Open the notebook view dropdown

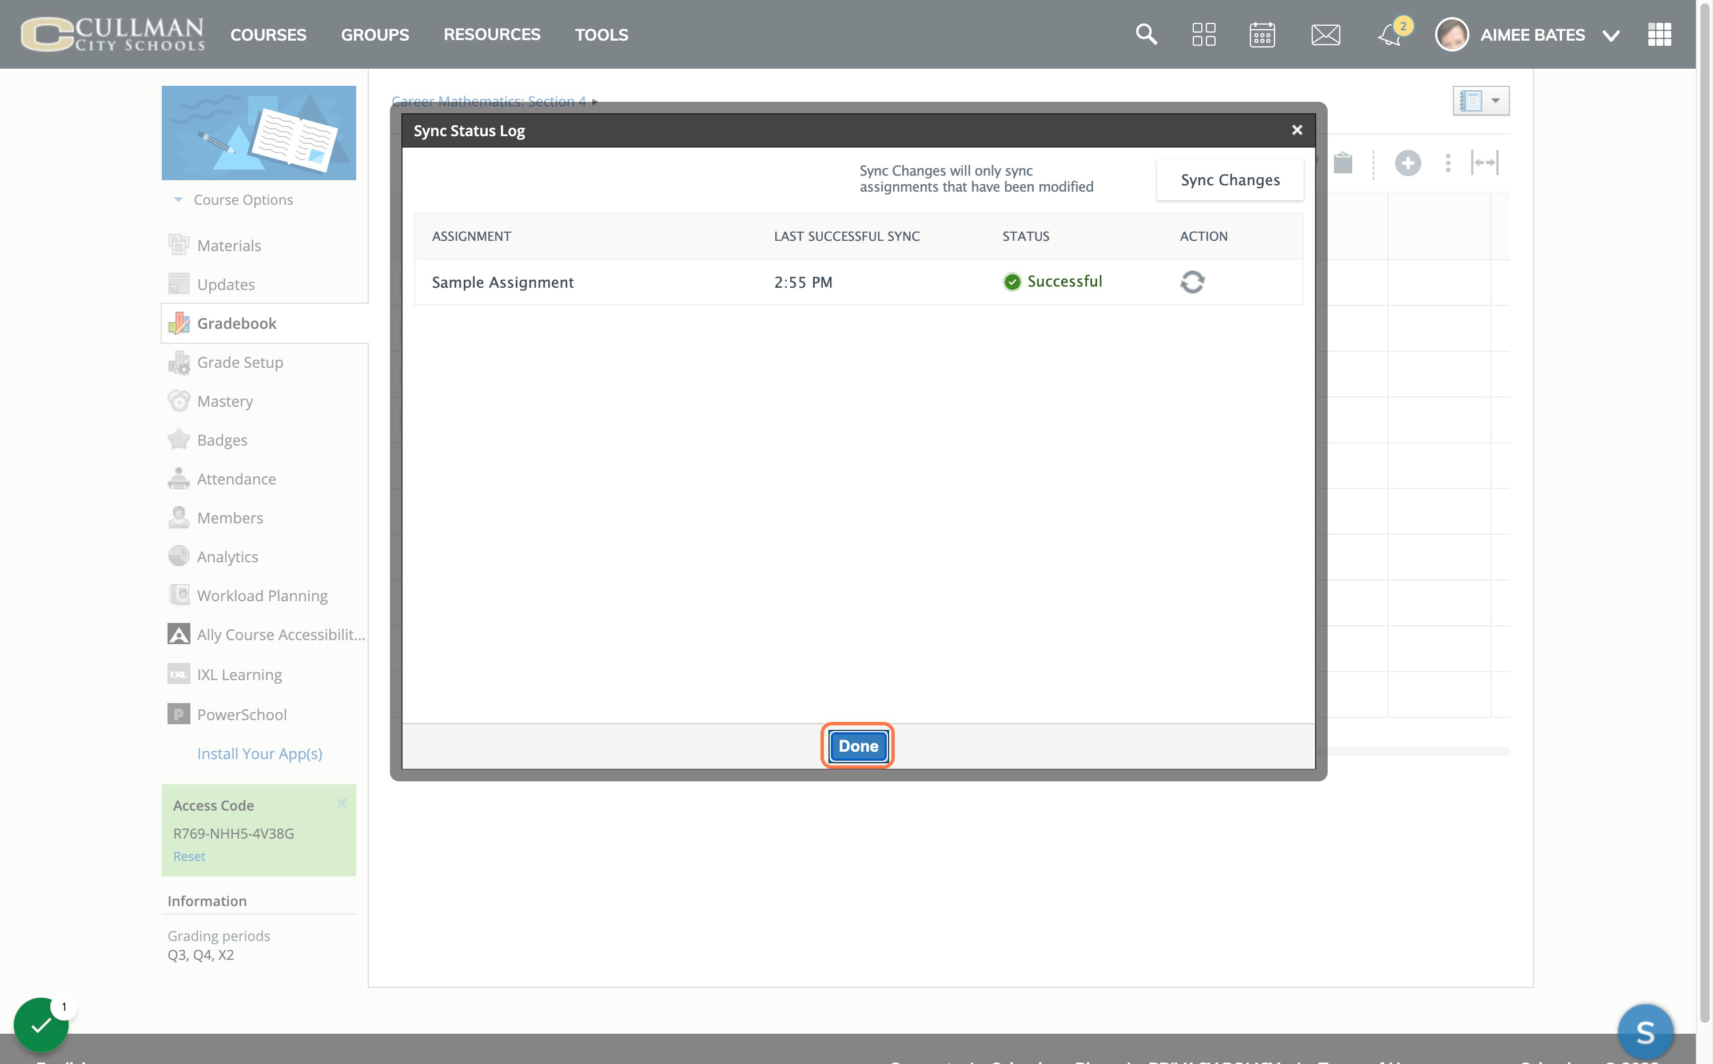pos(1481,101)
